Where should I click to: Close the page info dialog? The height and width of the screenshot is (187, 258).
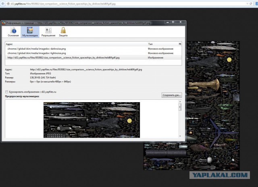[181, 22]
